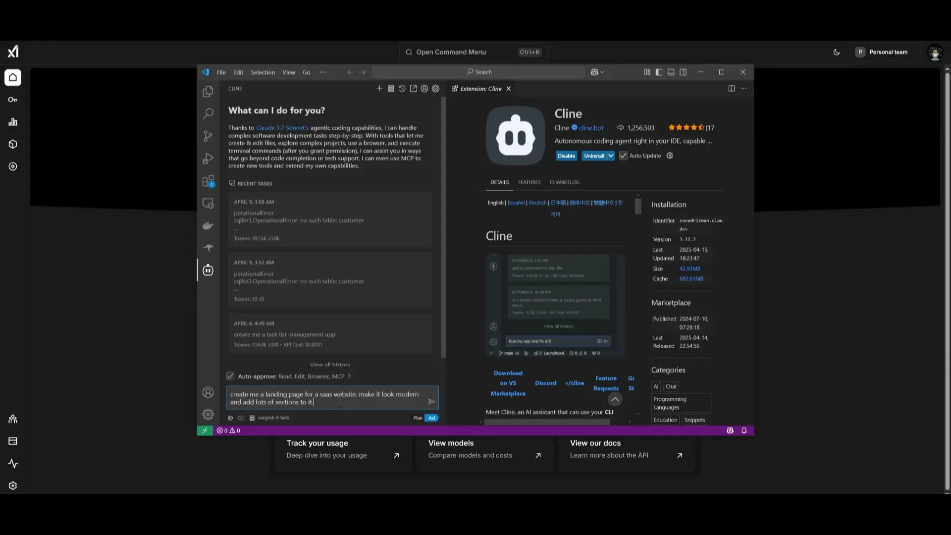Open Copilot icon in VS Code title bar

[x=594, y=72]
